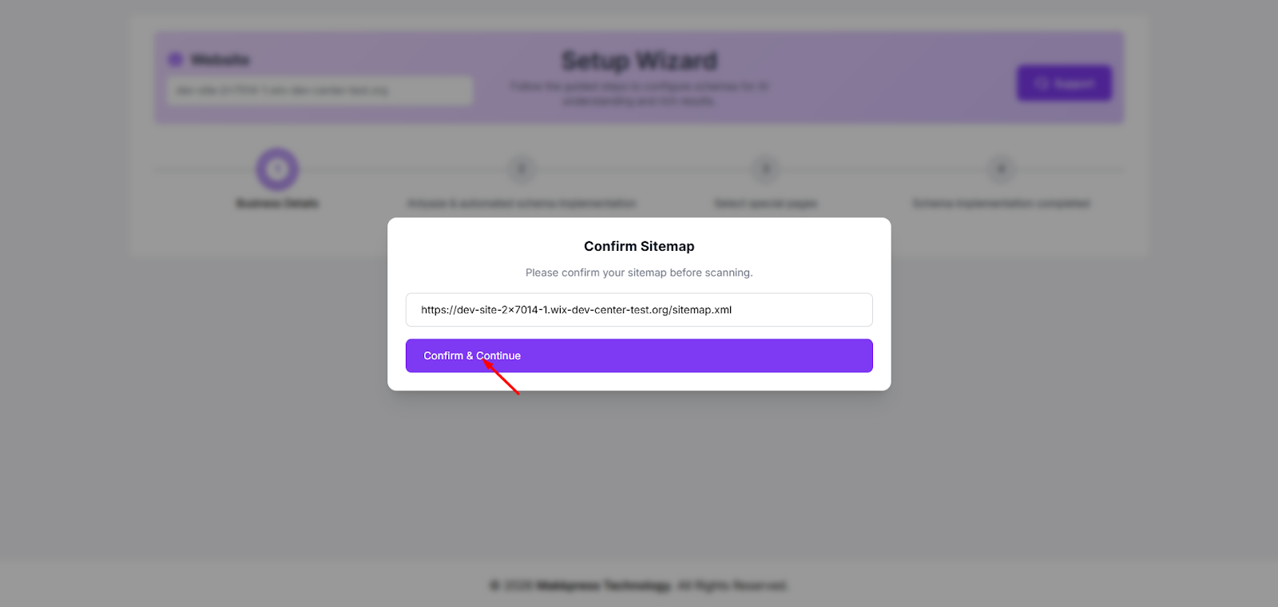Select step 1 circle for Business Details
The image size is (1278, 607).
pos(277,169)
